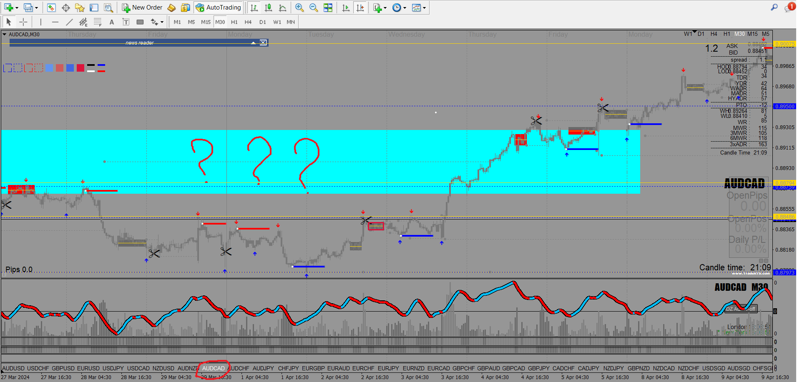Click the on-chart H4 timeframe button
The height and width of the screenshot is (382, 797).
[x=714, y=34]
